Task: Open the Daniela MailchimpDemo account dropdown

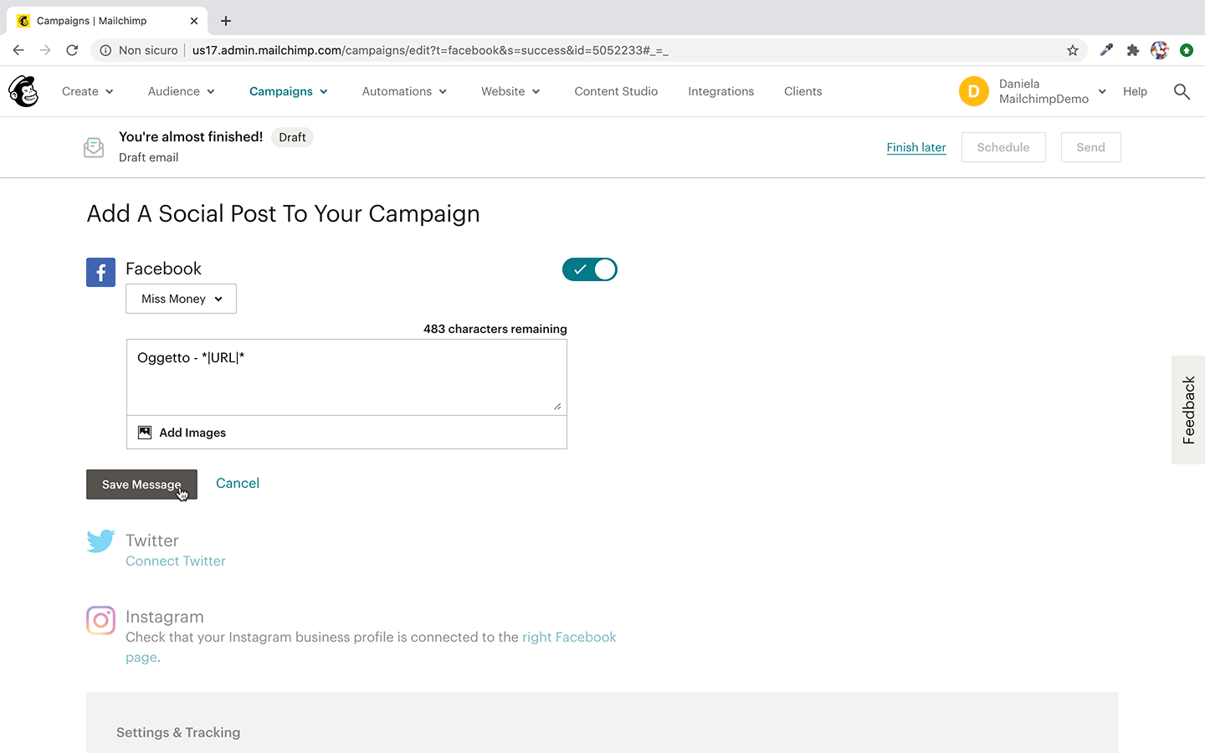Action: (1053, 91)
